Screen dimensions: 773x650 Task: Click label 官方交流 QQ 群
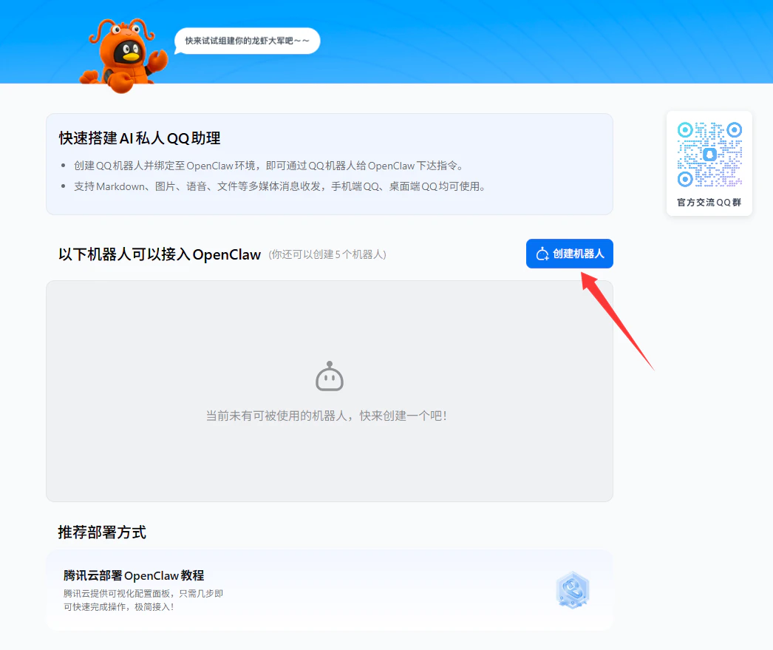coord(709,202)
